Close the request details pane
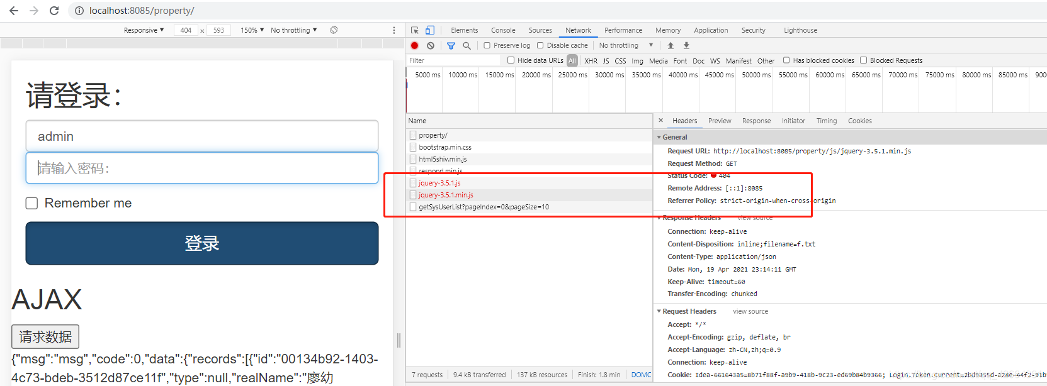 (660, 121)
